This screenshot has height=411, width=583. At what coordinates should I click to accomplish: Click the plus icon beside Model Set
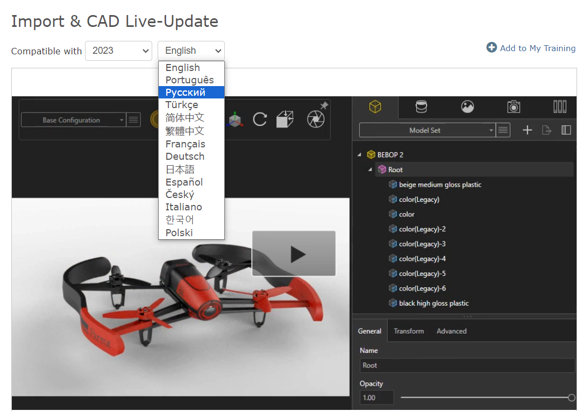(x=527, y=130)
